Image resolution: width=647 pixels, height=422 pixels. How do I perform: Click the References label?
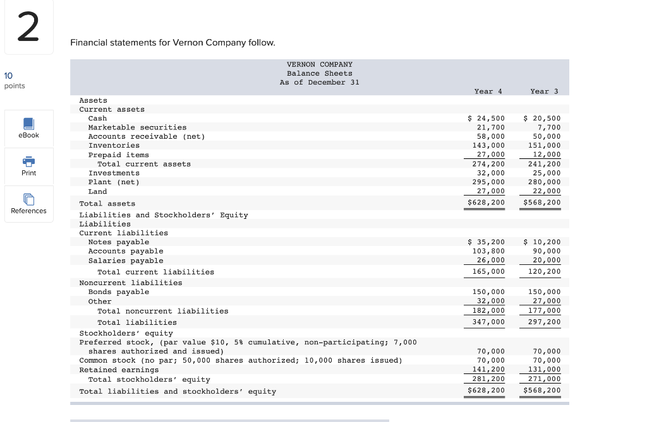(28, 211)
